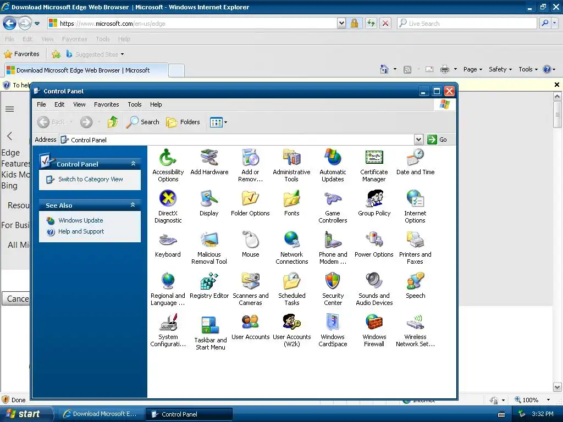This screenshot has height=422, width=563.
Task: Open Wireless Network Setup icon
Action: (416, 323)
